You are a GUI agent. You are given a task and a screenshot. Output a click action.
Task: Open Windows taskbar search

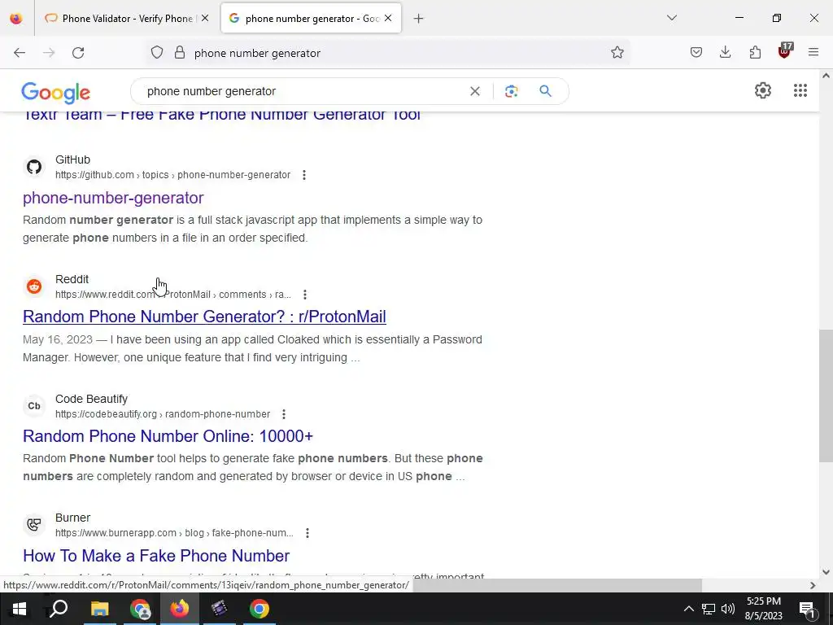point(59,609)
